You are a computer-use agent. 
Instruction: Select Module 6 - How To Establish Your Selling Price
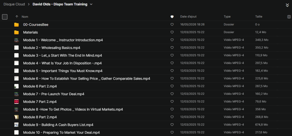tap(87, 78)
